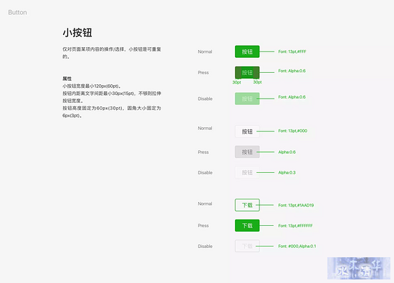Select Normal label beside outlined 下载 button
The image size is (394, 283).
[205, 204]
